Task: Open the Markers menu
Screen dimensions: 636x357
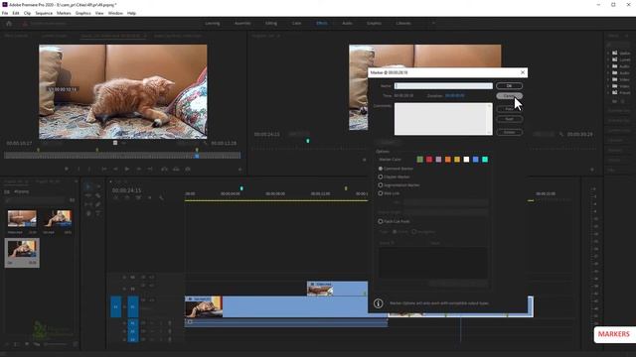Action: click(x=64, y=13)
